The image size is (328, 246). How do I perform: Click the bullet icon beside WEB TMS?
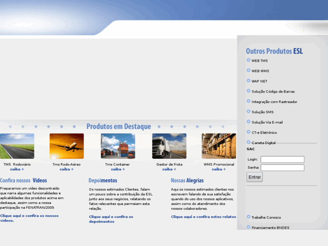click(249, 60)
